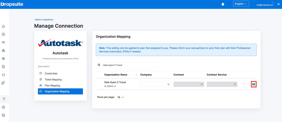Open Plan Mapping menu item
This screenshot has width=282, height=122.
tap(52, 85)
